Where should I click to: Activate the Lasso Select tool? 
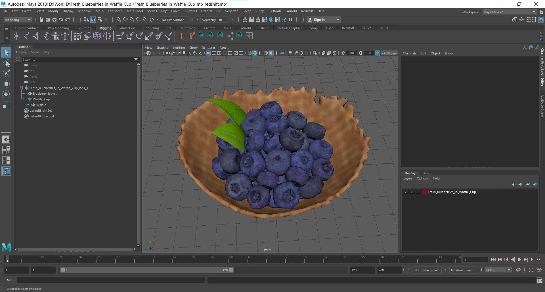click(x=6, y=63)
